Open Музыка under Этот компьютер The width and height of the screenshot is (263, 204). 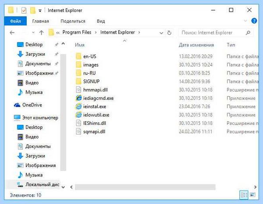pos(34,175)
